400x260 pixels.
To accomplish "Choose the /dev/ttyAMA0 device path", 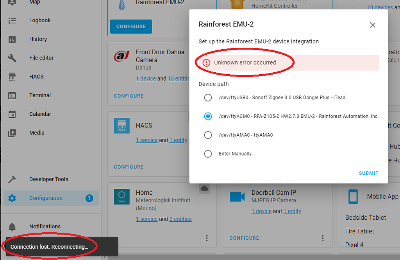I will tap(208, 135).
